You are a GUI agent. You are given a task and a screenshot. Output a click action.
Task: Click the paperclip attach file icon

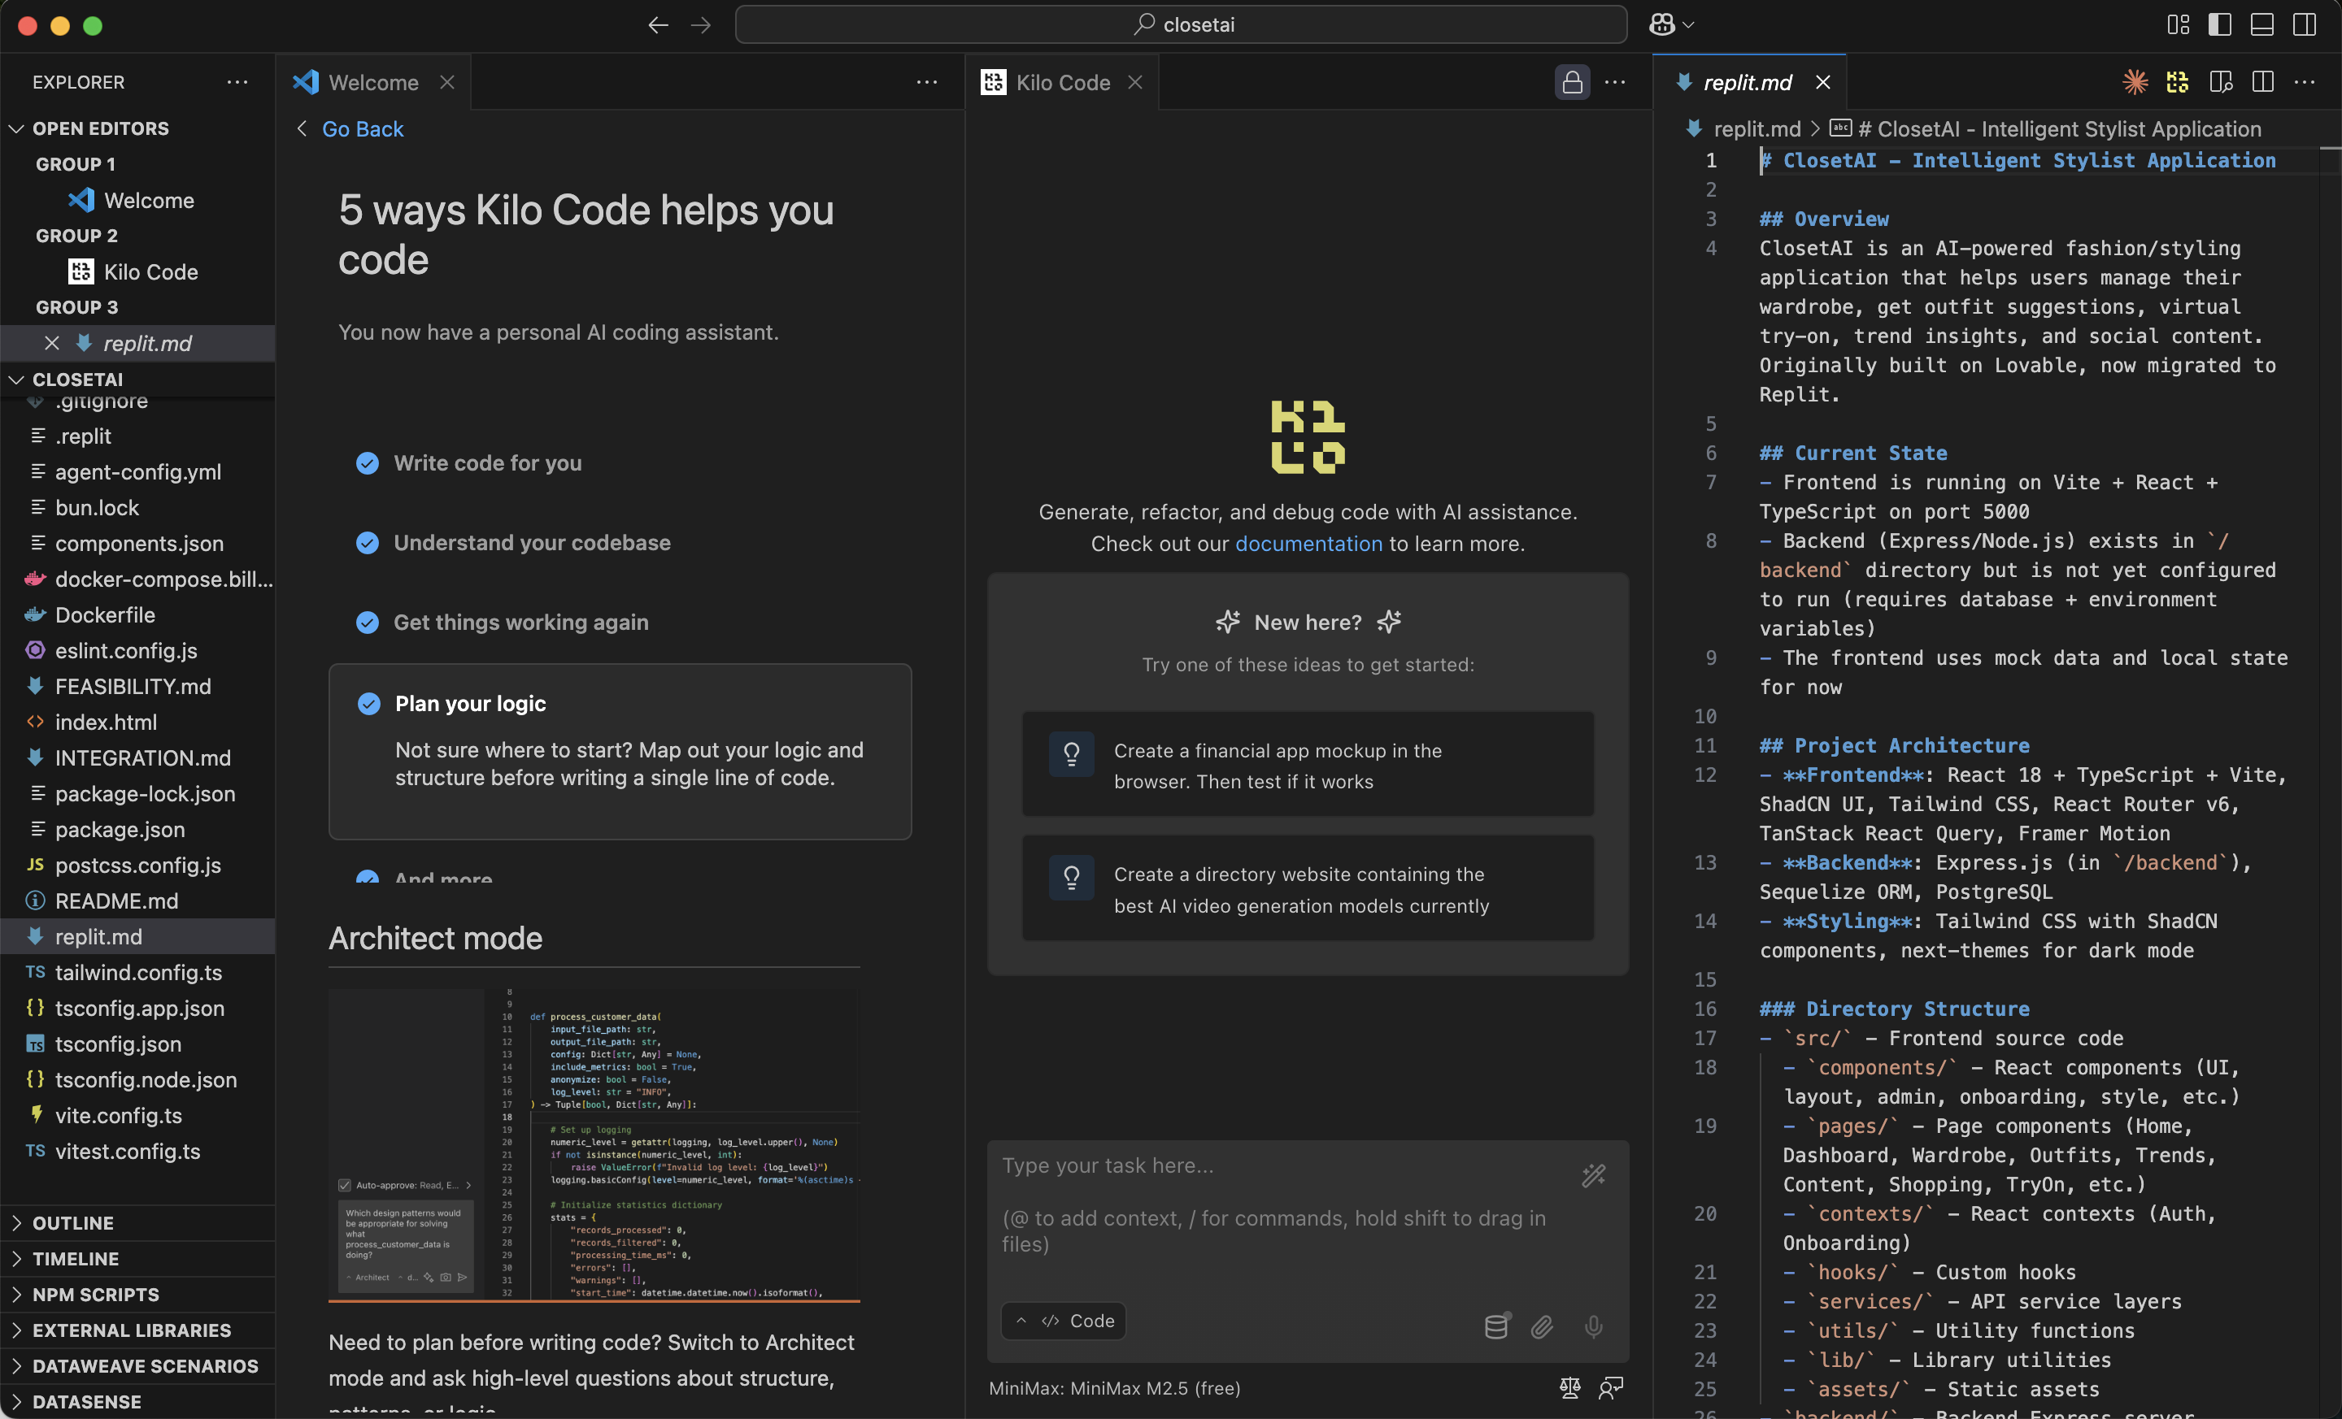tap(1542, 1326)
